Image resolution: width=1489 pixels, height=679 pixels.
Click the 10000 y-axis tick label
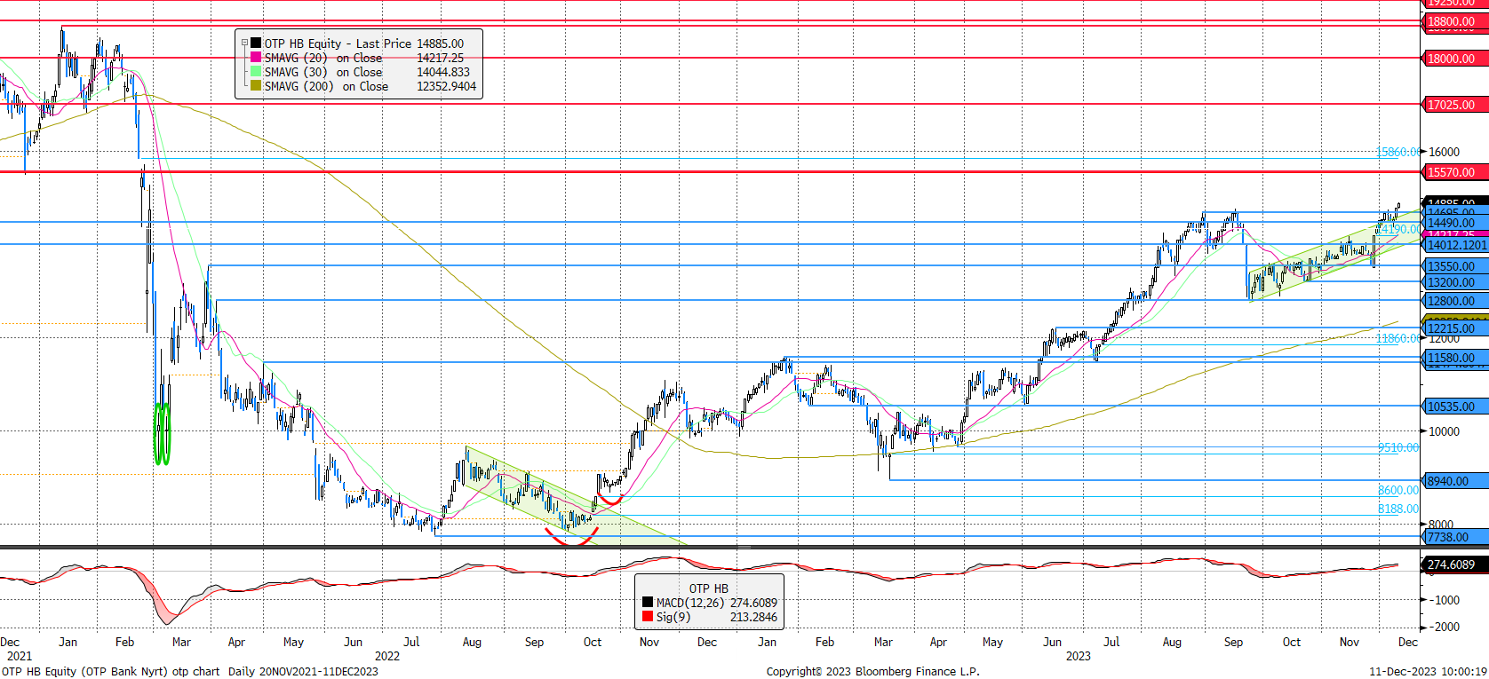[x=1444, y=431]
